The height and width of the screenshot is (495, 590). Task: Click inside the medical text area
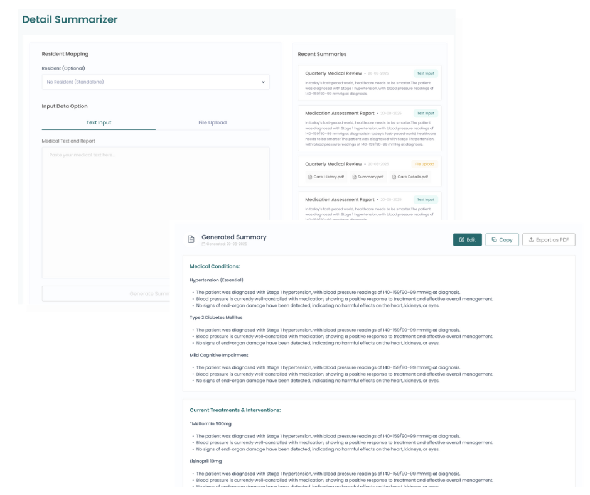107,207
